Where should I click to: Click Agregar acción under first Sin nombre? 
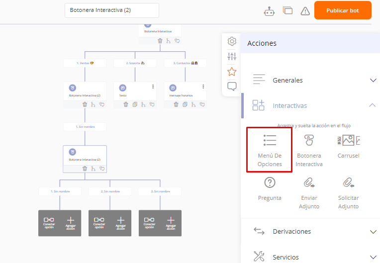click(71, 222)
